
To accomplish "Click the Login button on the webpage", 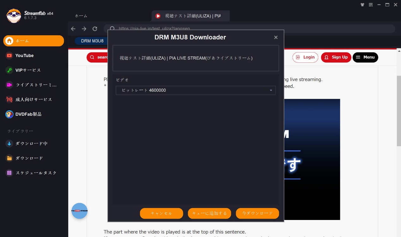I will click(x=306, y=57).
